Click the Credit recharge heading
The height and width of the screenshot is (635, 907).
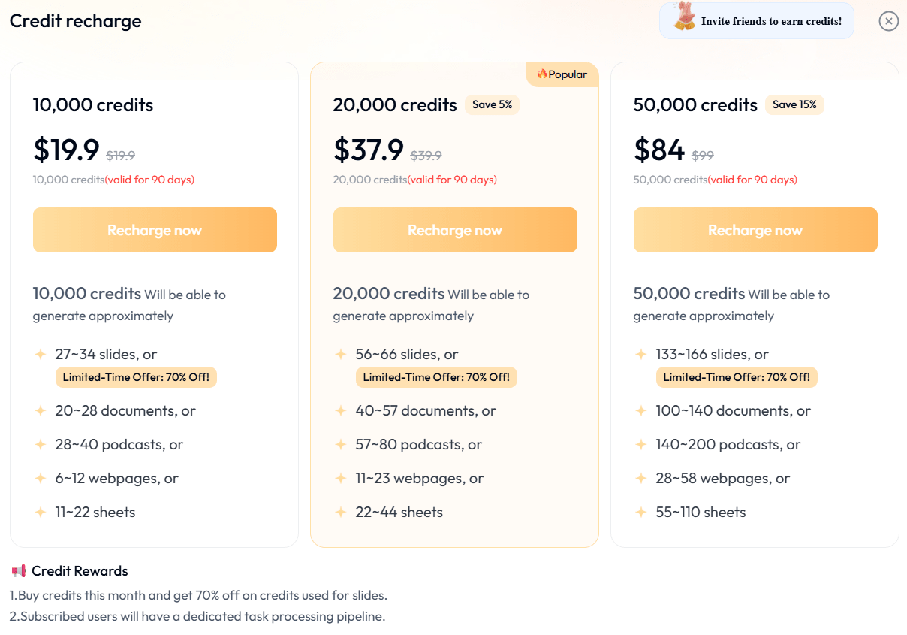(75, 21)
